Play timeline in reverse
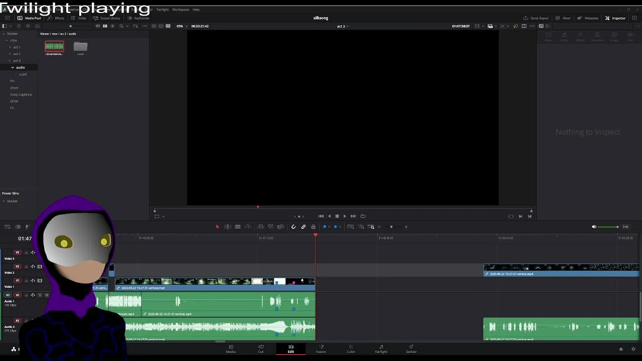 pos(329,216)
